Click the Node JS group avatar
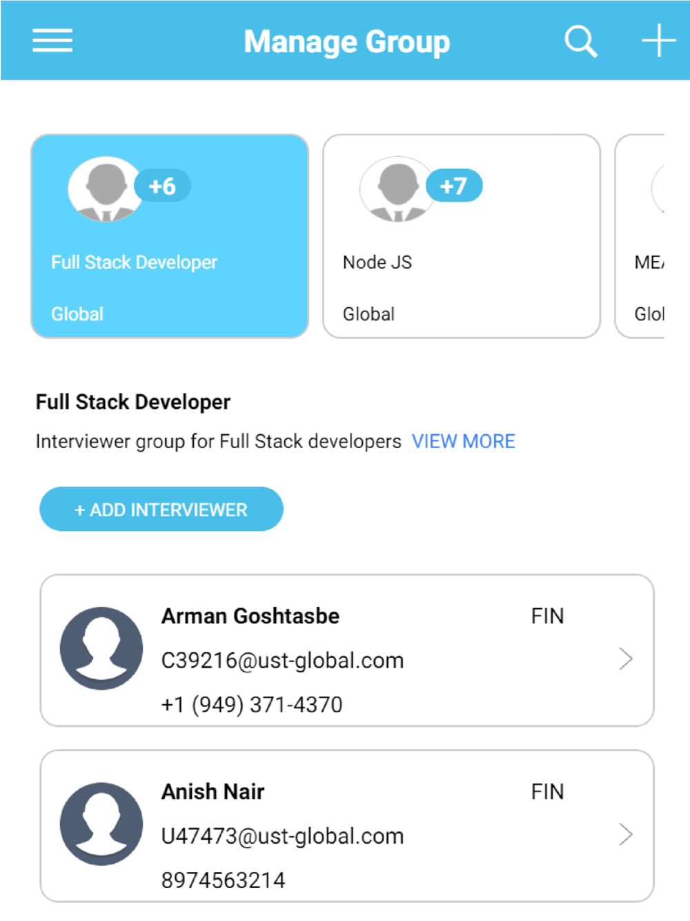Image resolution: width=690 pixels, height=921 pixels. [x=397, y=189]
